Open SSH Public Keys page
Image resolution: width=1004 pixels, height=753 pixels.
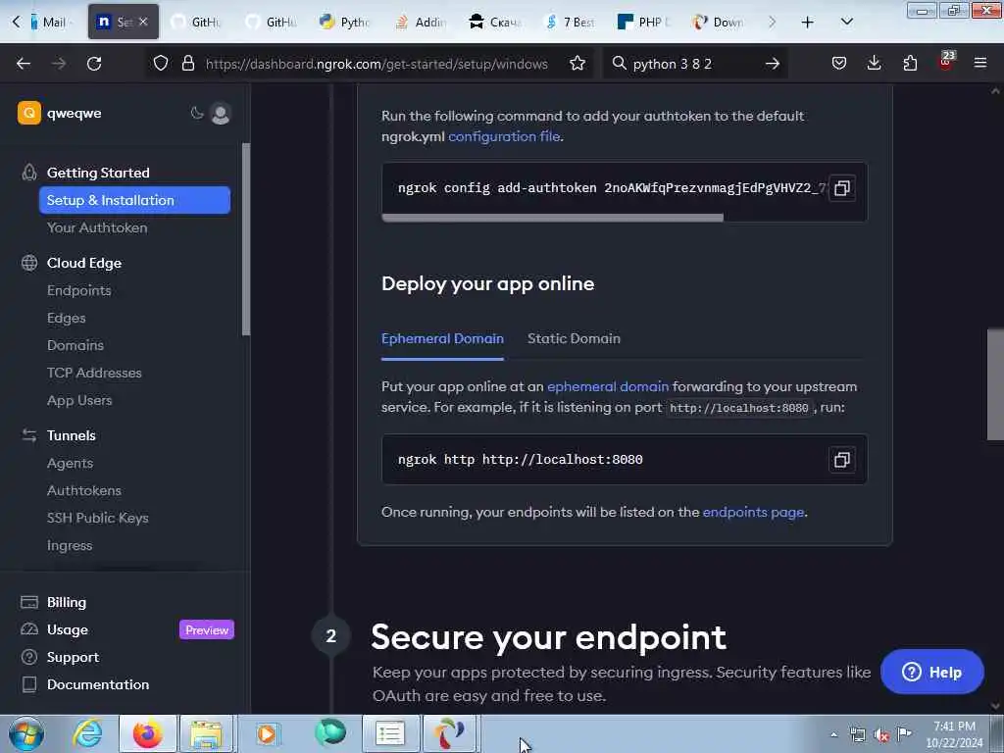(97, 518)
